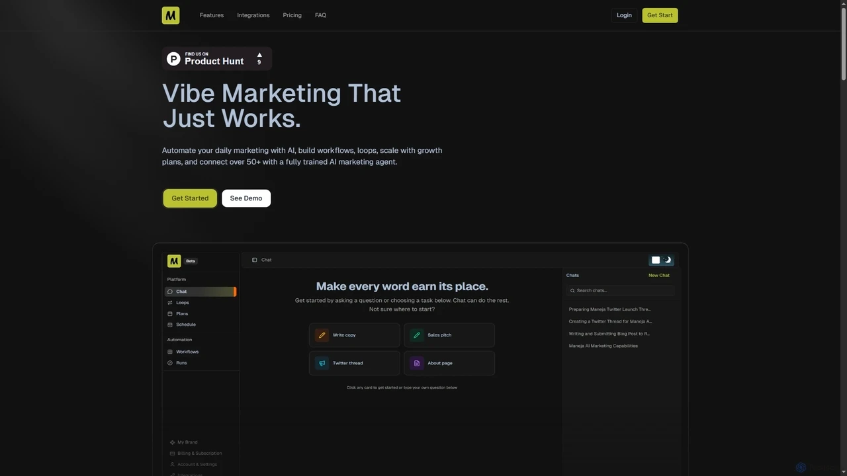Click the See Demo button
This screenshot has height=476, width=847.
coord(246,198)
